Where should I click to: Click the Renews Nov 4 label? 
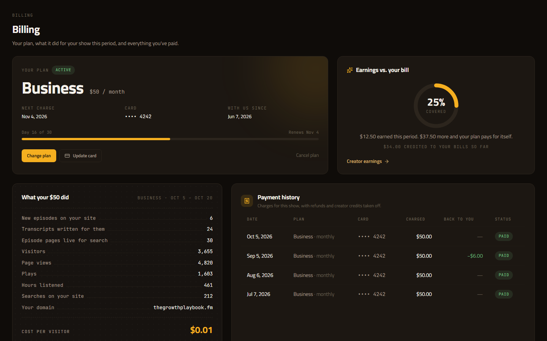point(304,133)
